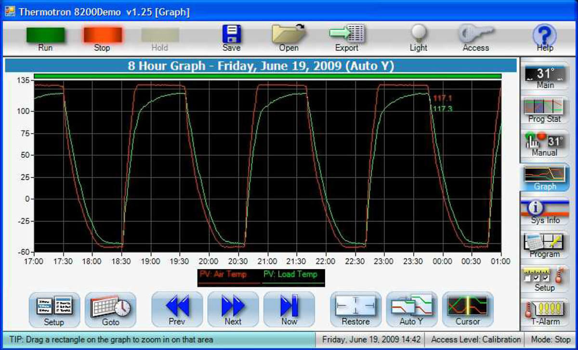Click the green progress bar above graph

point(268,76)
